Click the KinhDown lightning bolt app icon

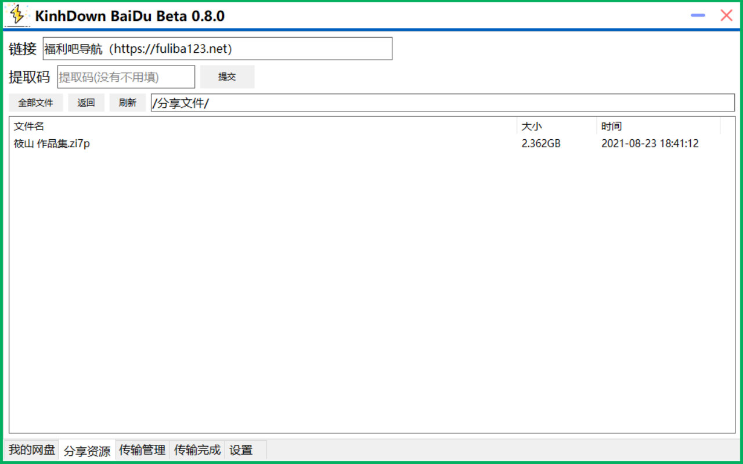(17, 16)
